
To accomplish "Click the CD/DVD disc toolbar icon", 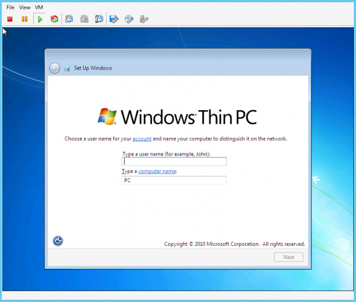I will point(129,19).
